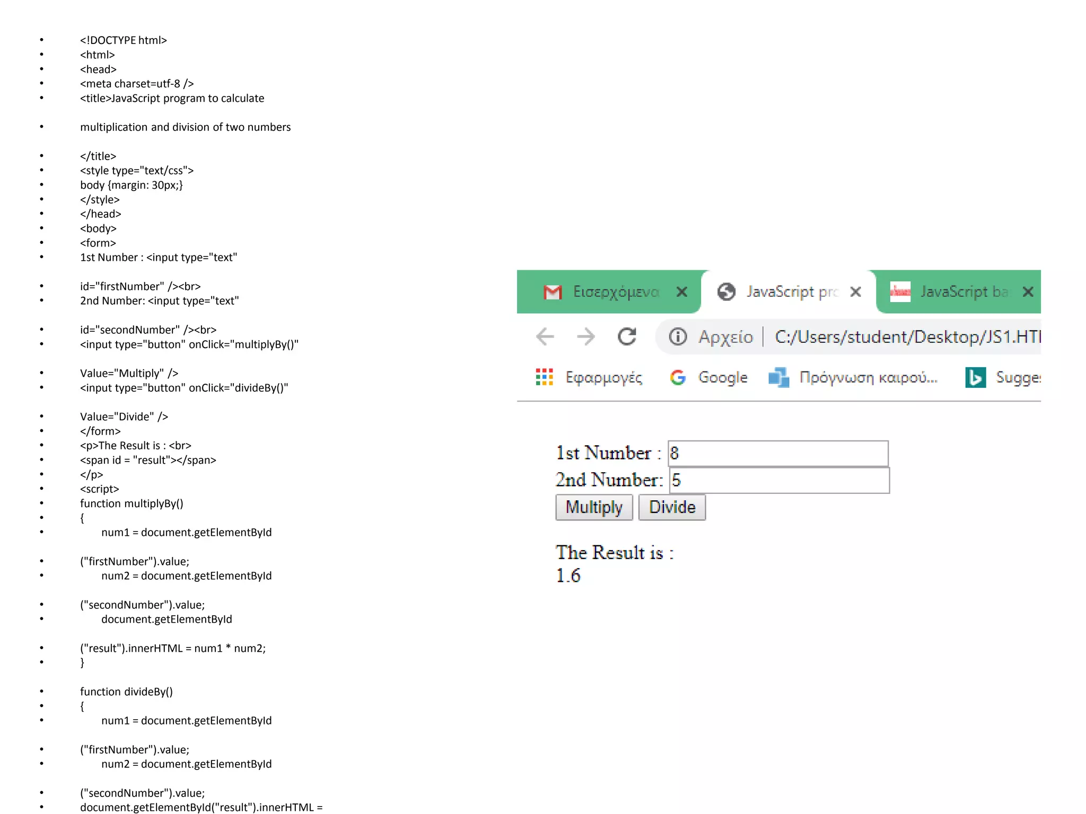The height and width of the screenshot is (814, 1086).
Task: Click the browser back arrow
Action: point(545,337)
